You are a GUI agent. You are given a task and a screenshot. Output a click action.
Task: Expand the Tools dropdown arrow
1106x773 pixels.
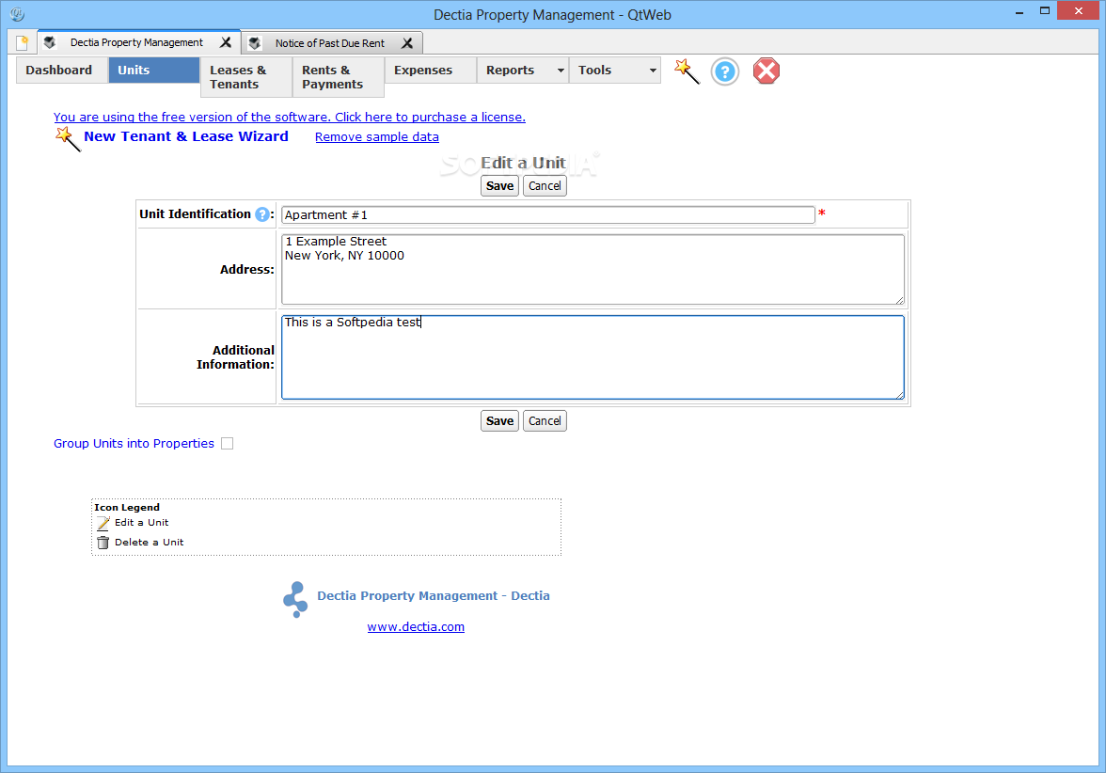[x=653, y=71]
